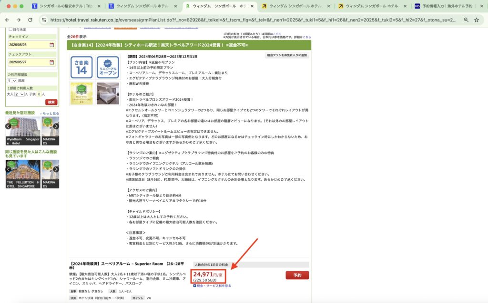Open the ご利用部屋数 room count dropdown
Image resolution: width=488 pixels, height=303 pixels.
coord(12,80)
